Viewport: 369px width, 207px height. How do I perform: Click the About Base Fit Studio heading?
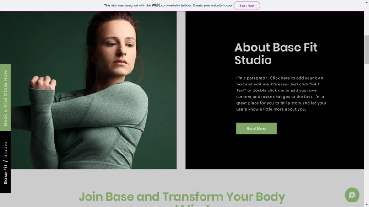pyautogui.click(x=276, y=53)
